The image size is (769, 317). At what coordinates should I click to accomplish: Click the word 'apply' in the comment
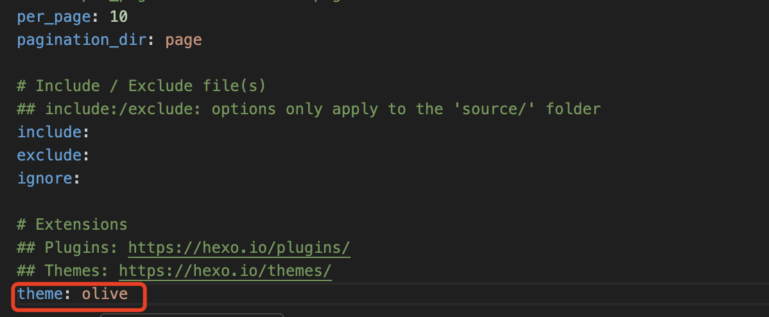(354, 109)
